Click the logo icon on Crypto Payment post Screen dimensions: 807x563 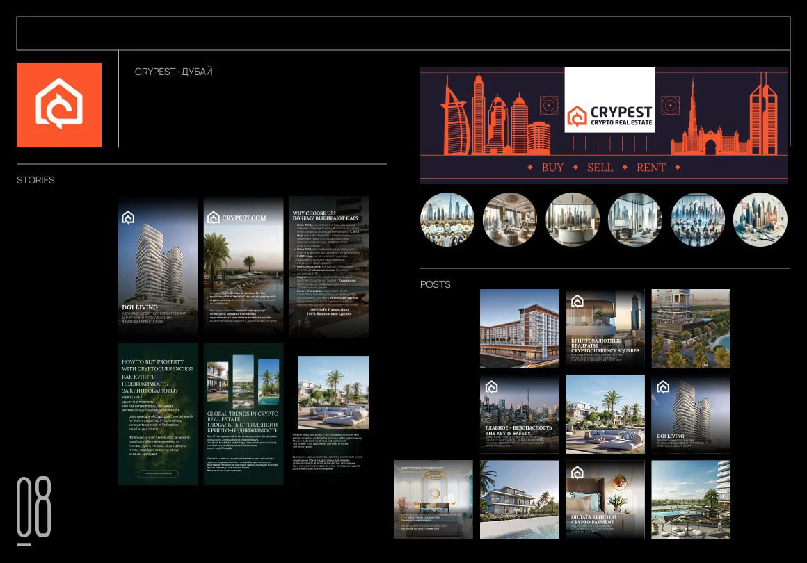point(577,473)
